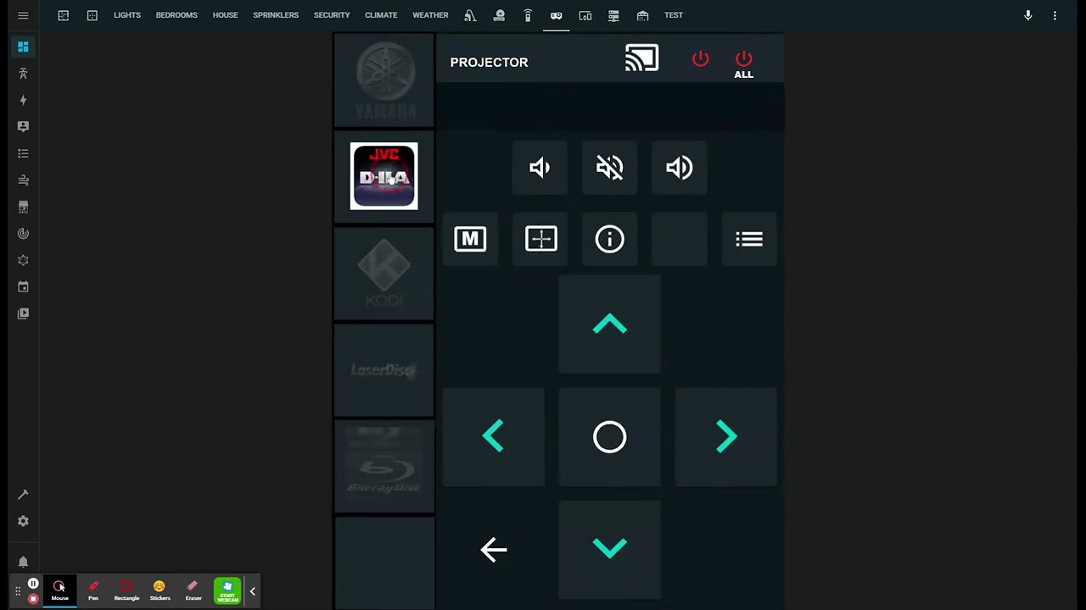This screenshot has width=1086, height=610.
Task: Switch to the TEST tab
Action: tap(674, 15)
